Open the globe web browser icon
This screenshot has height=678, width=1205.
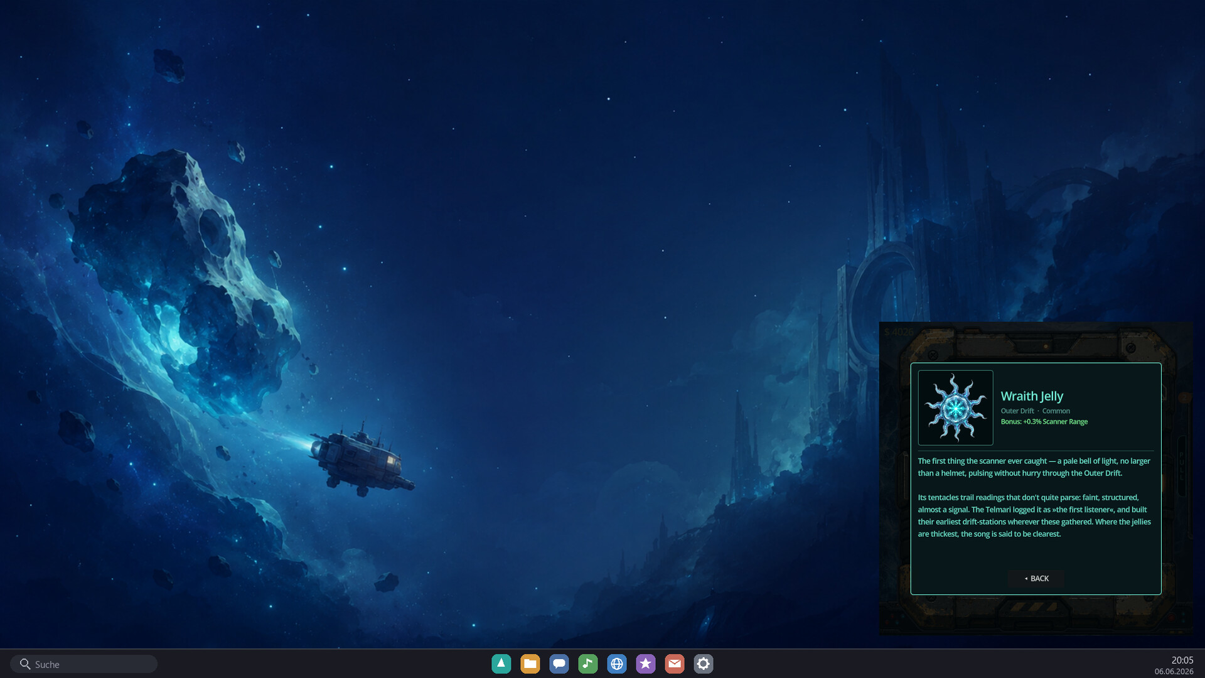point(616,664)
